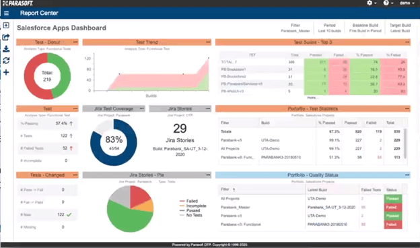Click the # Failed Tests 52 row
The width and height of the screenshot is (420, 248).
[x=47, y=148]
